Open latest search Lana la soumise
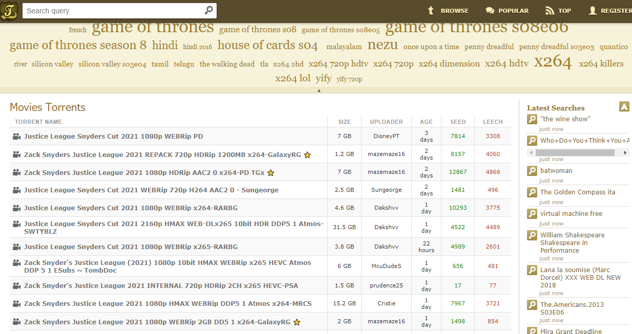This screenshot has width=632, height=334. pos(580,277)
